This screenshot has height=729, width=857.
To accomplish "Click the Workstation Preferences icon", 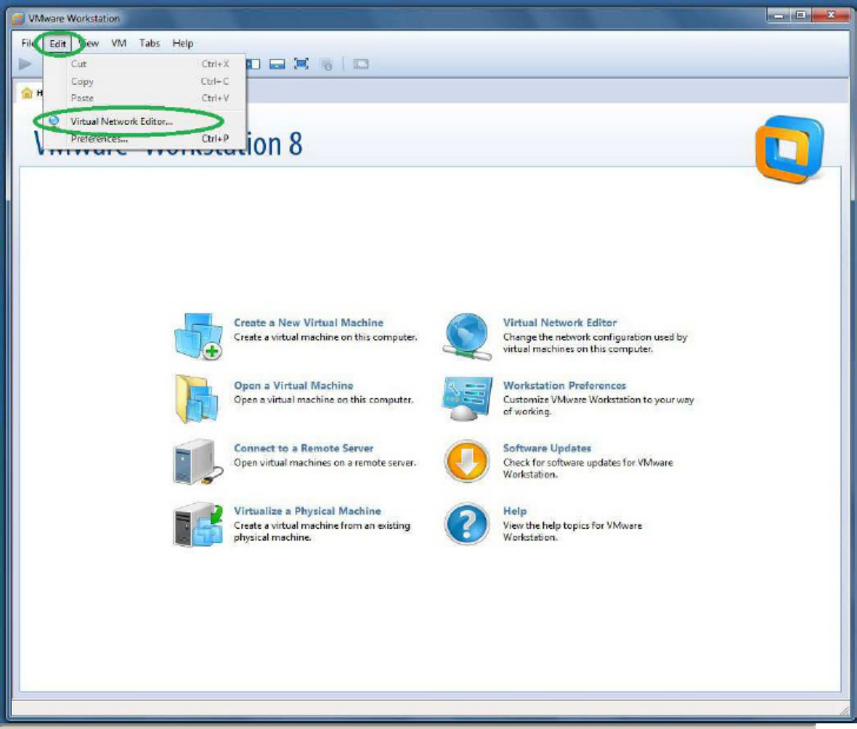I will 467,399.
